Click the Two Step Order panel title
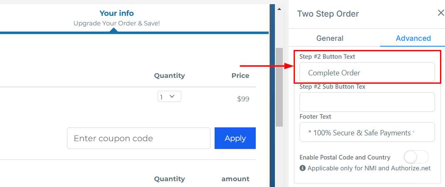Screen dimensions: 445x187 point(328,14)
